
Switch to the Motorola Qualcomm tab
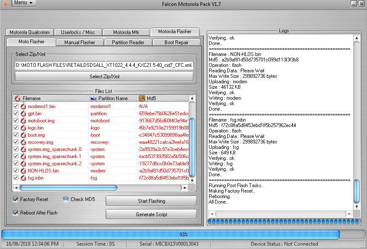point(30,32)
